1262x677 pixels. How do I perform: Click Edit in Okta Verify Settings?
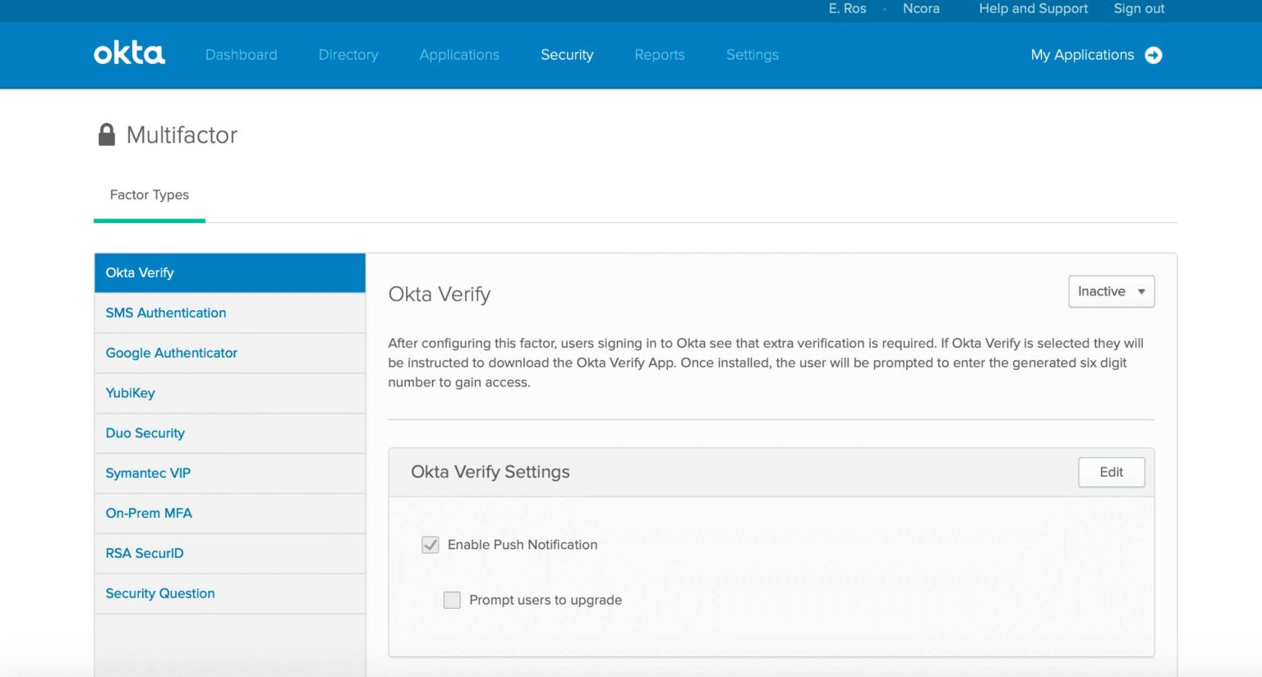1111,472
